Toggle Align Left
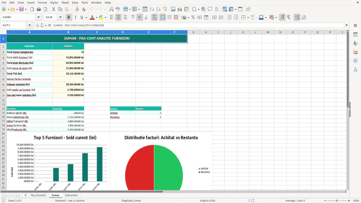 (112, 17)
